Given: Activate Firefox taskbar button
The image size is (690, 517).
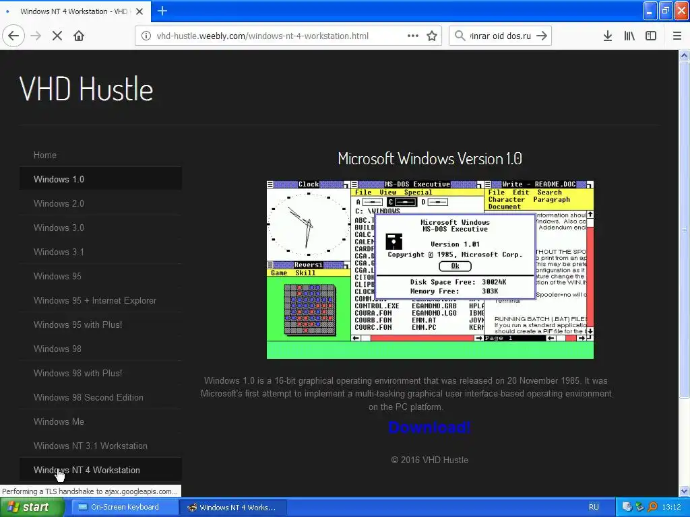Looking at the screenshot, I should coord(233,508).
